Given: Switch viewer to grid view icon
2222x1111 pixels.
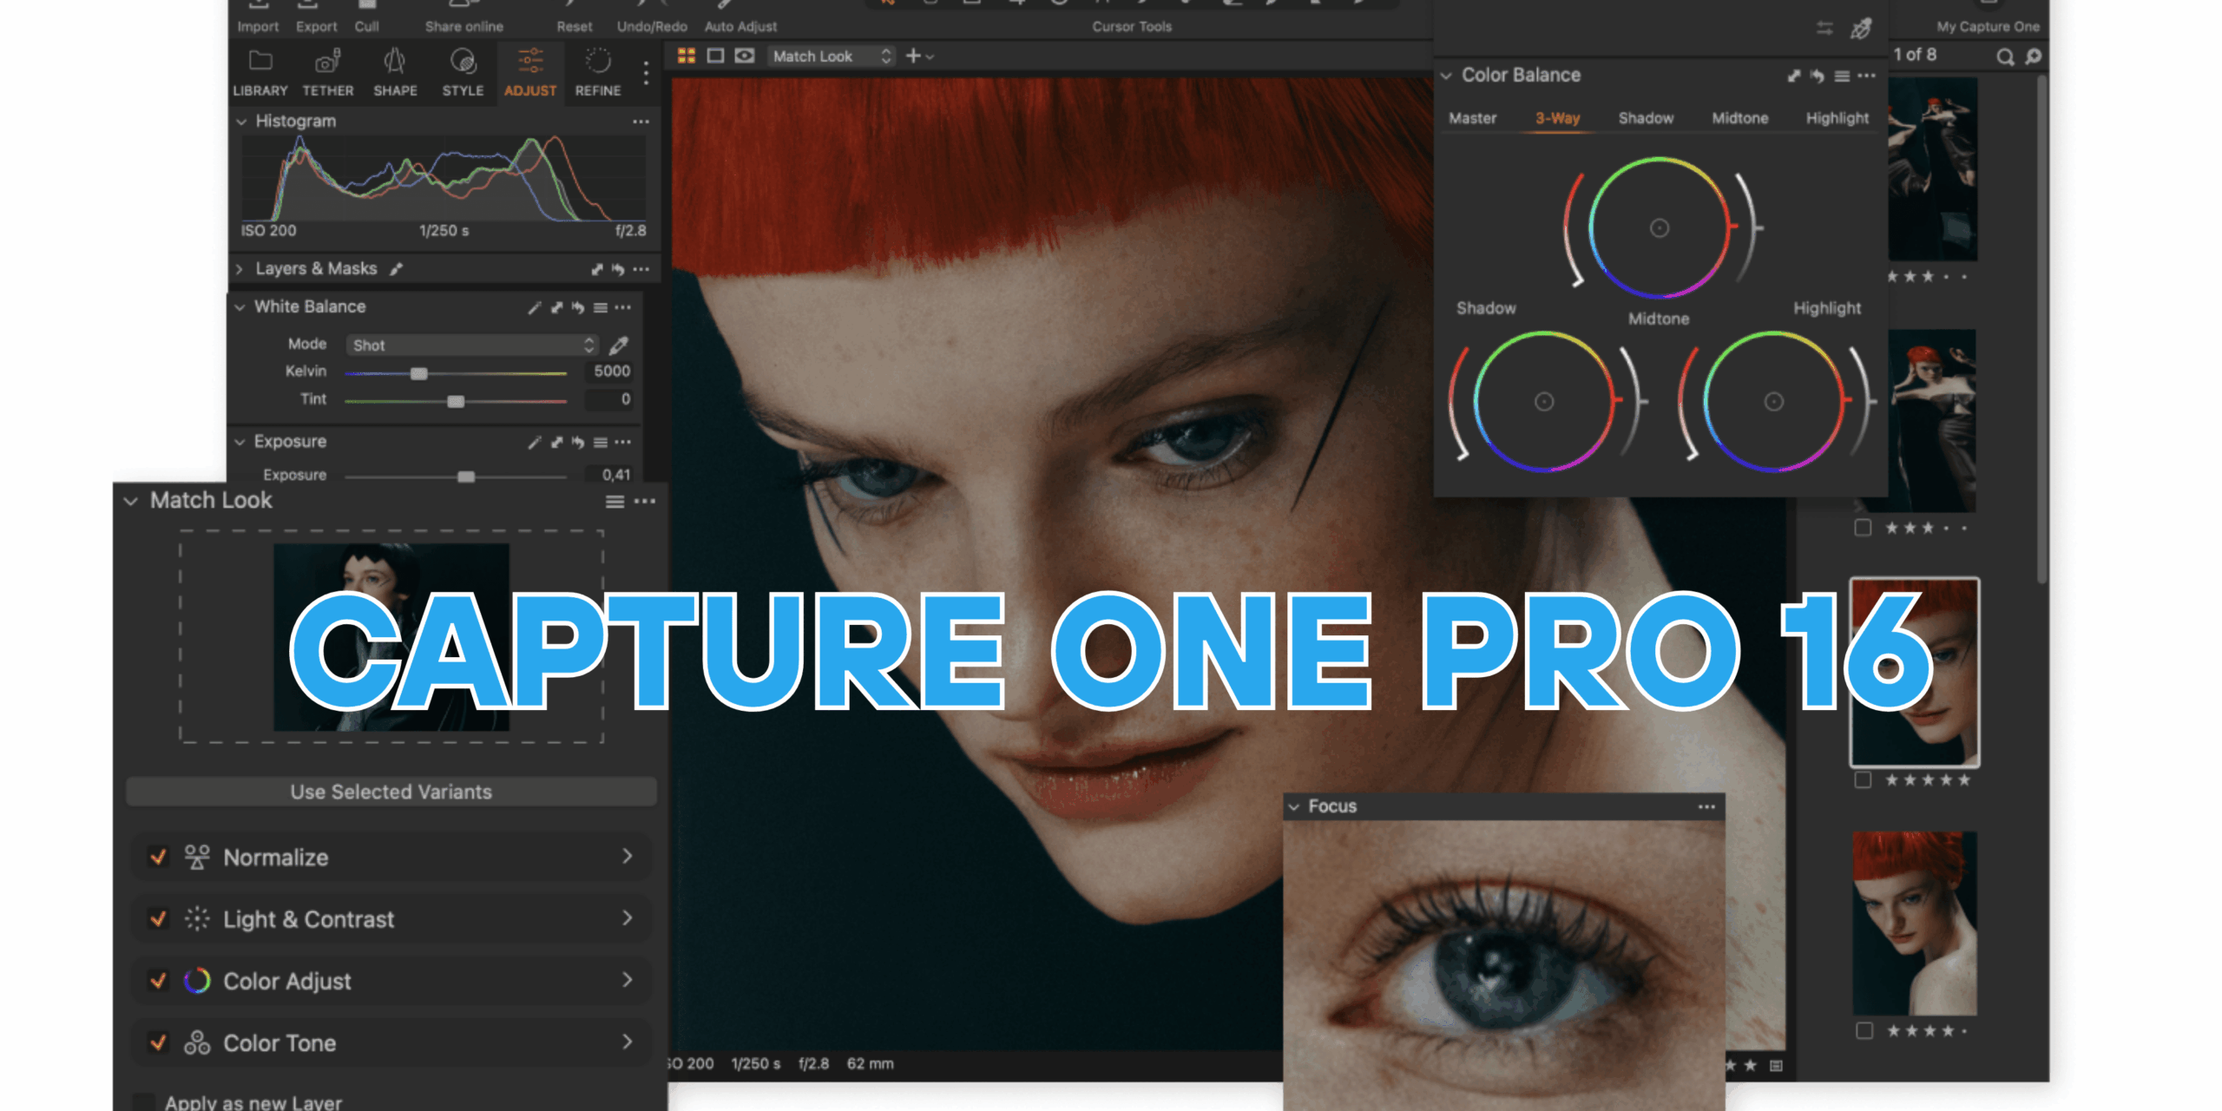Looking at the screenshot, I should (687, 56).
